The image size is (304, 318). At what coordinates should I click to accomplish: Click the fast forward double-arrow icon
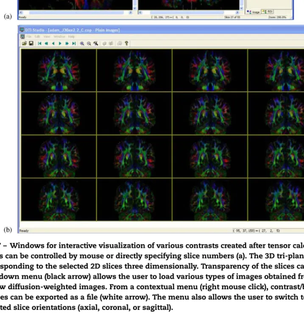coord(67,43)
